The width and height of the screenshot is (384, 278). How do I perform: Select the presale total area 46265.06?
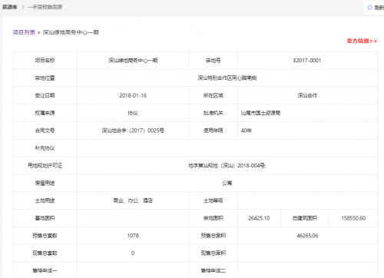coord(307,236)
